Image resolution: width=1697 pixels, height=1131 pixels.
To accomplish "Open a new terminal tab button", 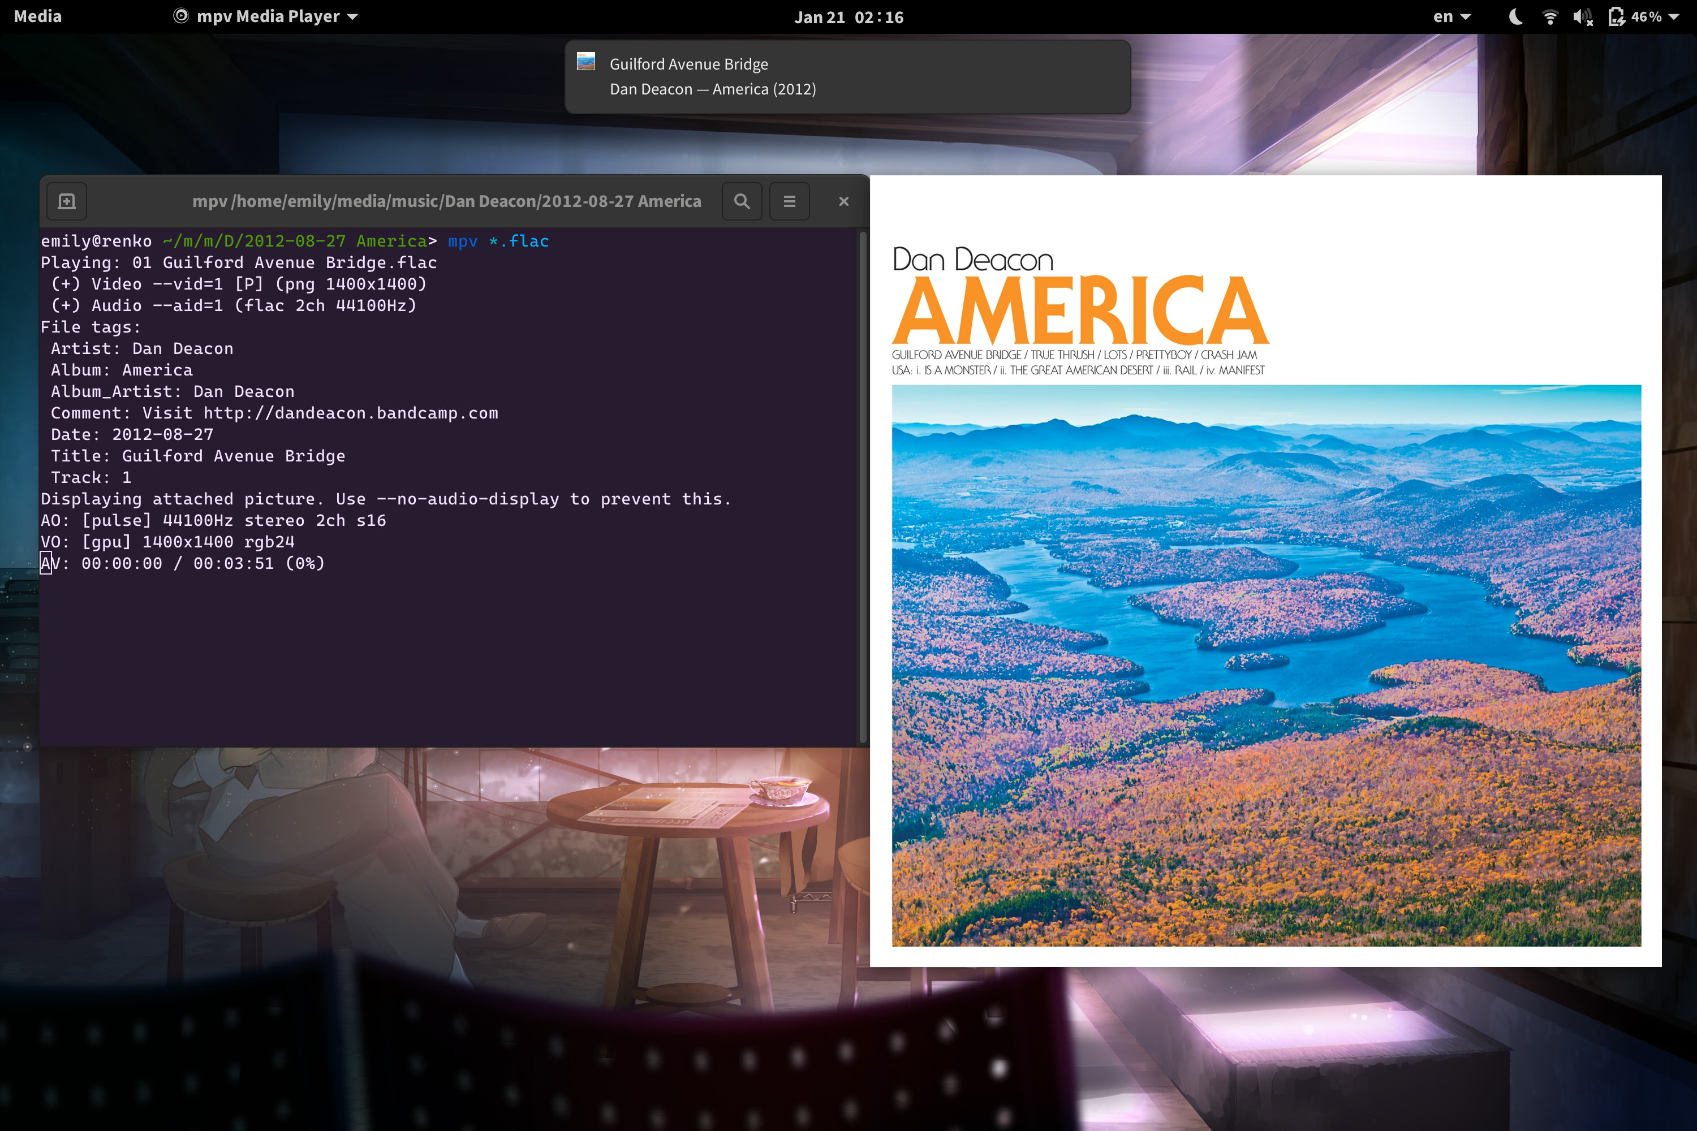I will (x=66, y=201).
